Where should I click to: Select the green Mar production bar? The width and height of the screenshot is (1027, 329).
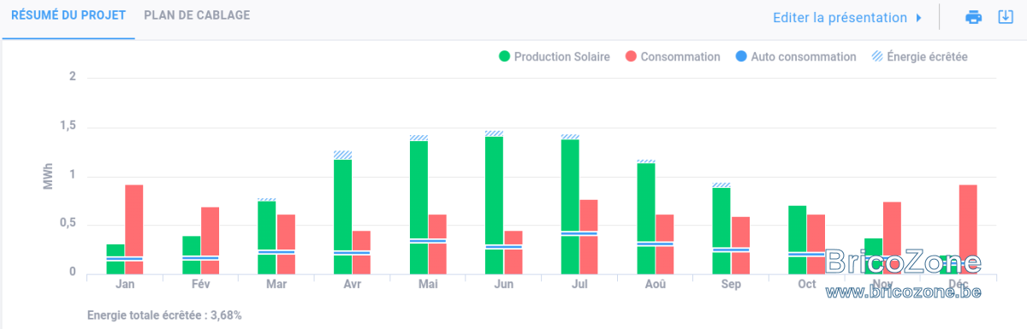tap(267, 238)
